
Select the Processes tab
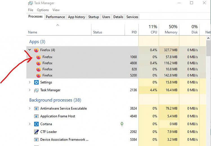coord(35,16)
